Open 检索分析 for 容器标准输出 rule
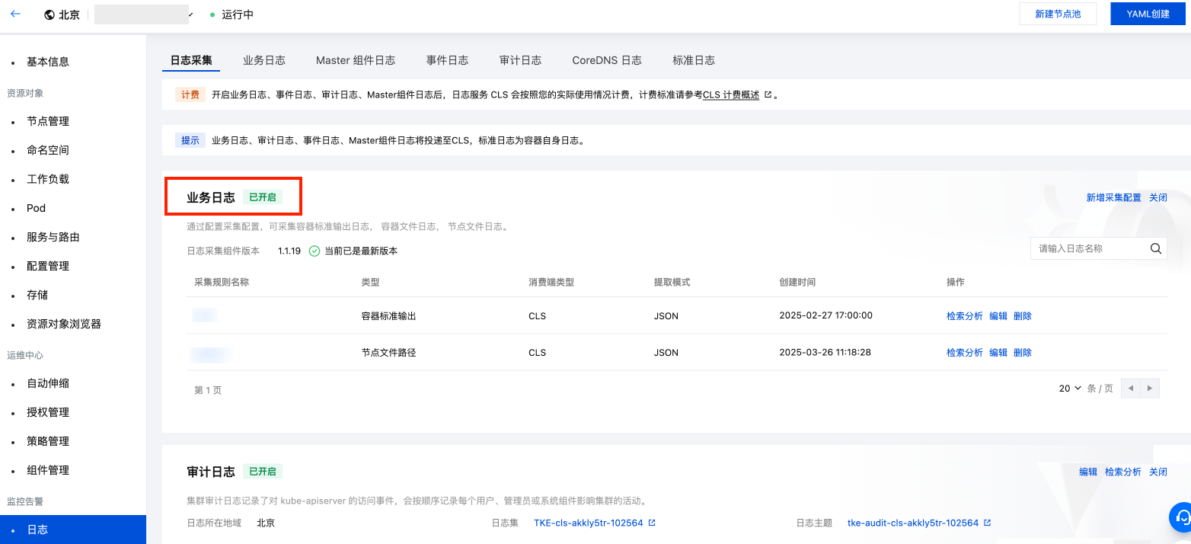This screenshot has width=1191, height=544. coord(964,316)
